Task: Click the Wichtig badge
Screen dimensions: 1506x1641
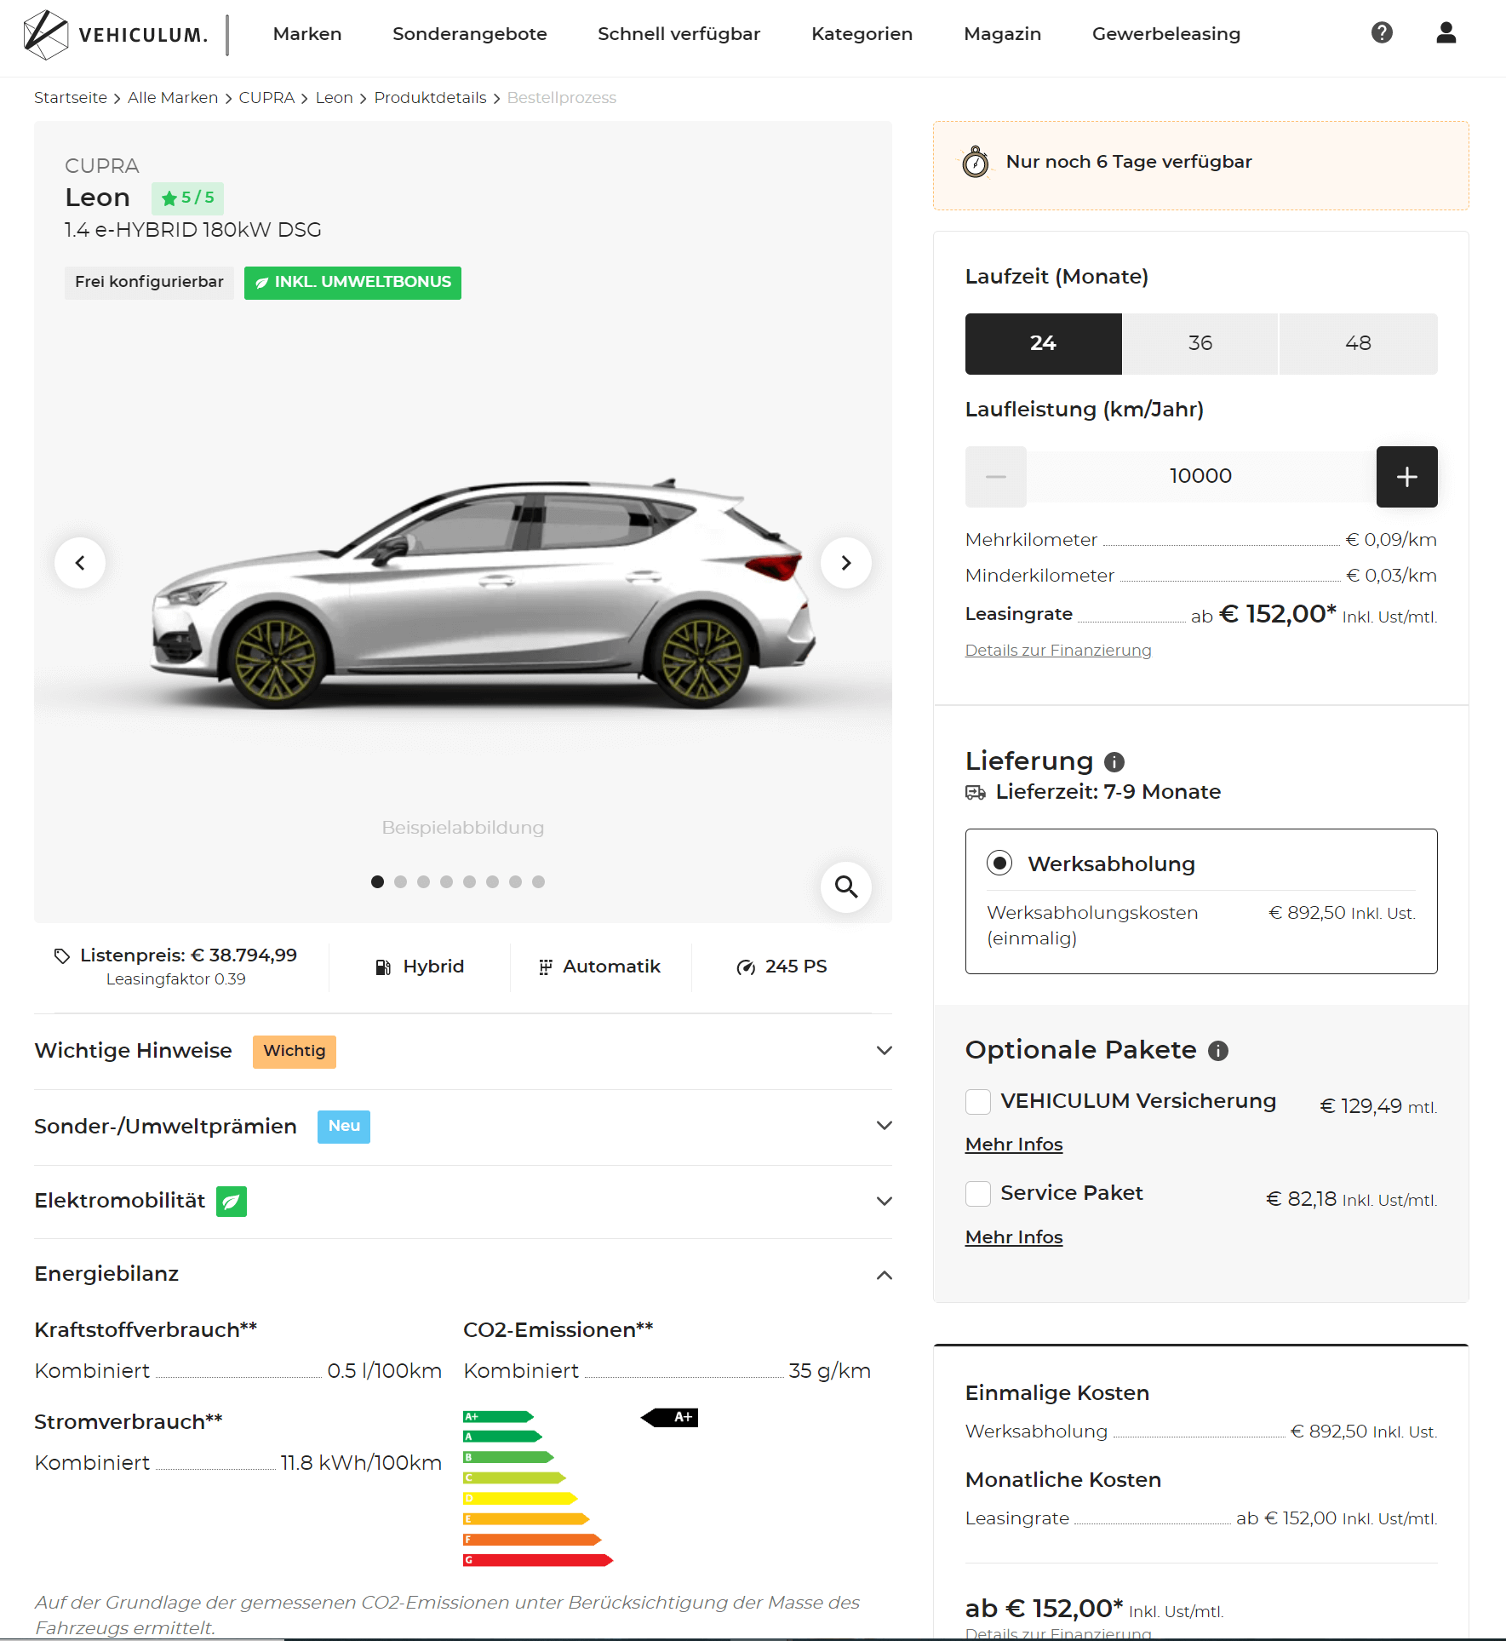Action: coord(294,1052)
